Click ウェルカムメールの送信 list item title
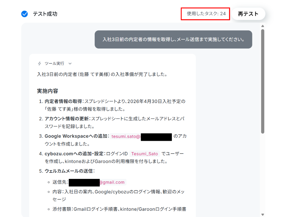 [x=68, y=171]
